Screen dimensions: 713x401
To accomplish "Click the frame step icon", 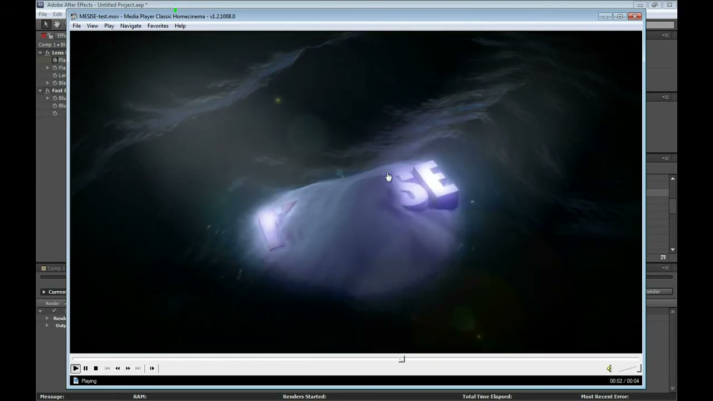I will pyautogui.click(x=152, y=368).
